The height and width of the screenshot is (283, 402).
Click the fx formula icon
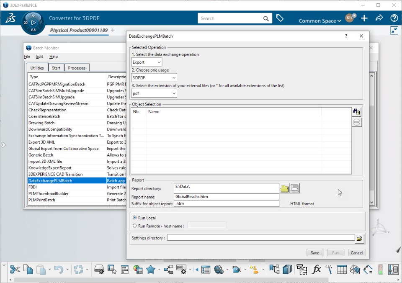click(317, 270)
